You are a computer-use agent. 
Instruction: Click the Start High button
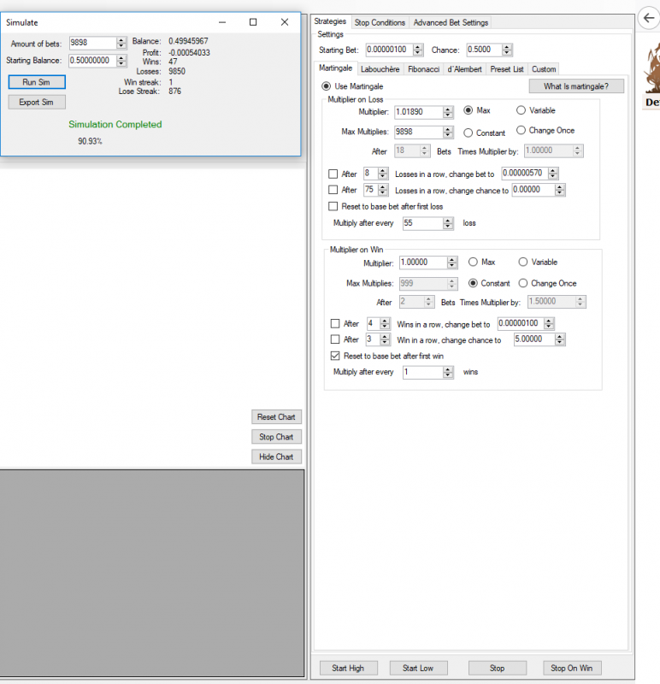[x=348, y=668]
